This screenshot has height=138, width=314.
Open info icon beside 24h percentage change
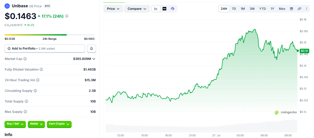[67, 16]
